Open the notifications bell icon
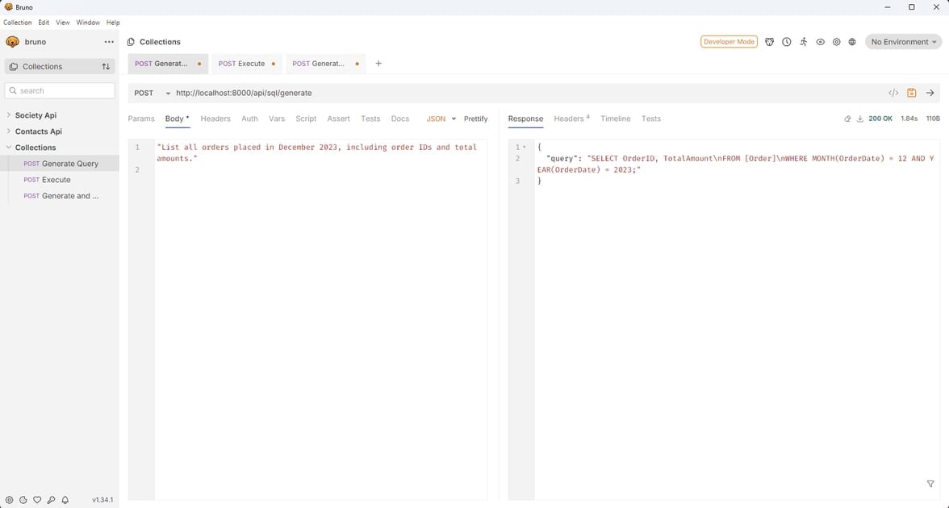The image size is (949, 508). point(65,500)
